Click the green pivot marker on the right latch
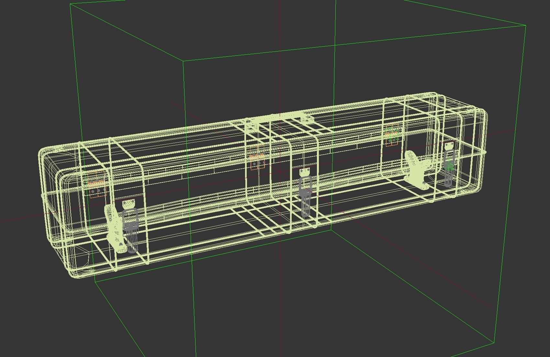The height and width of the screenshot is (357, 550). click(x=449, y=167)
